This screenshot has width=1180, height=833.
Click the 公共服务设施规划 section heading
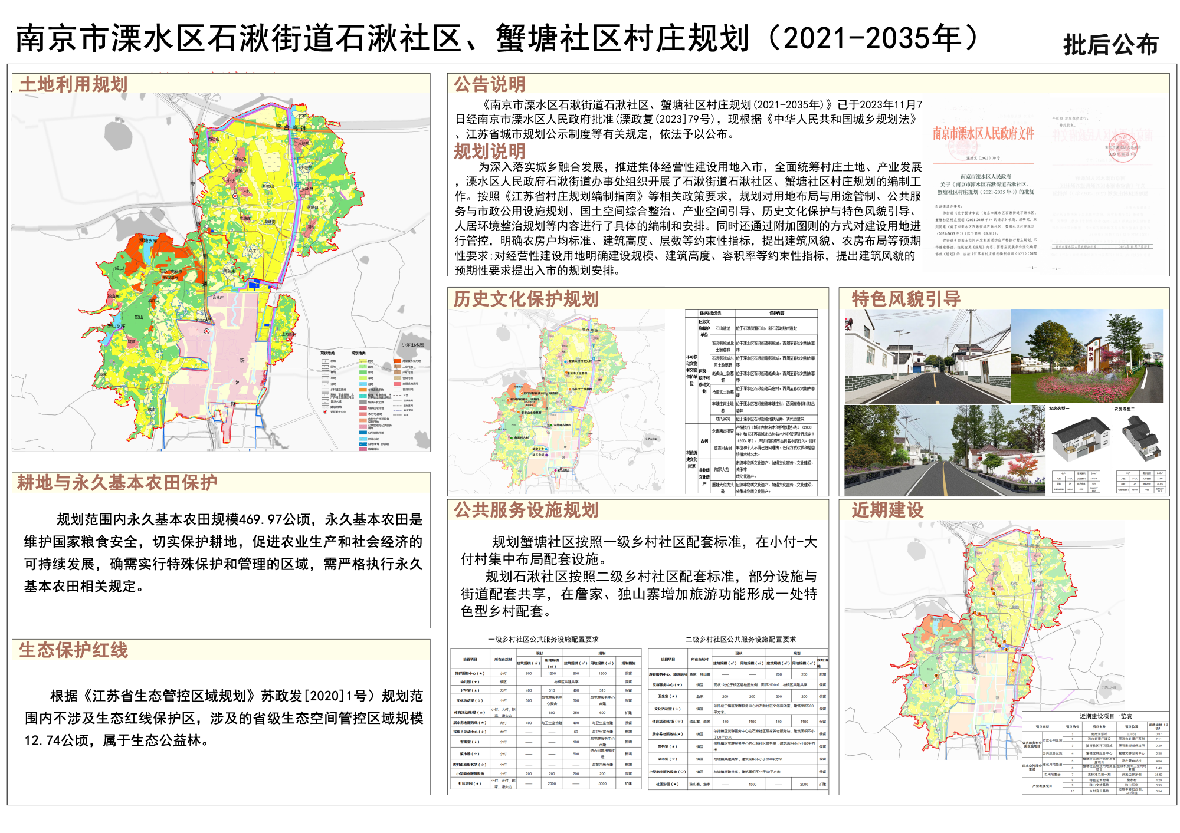526,510
